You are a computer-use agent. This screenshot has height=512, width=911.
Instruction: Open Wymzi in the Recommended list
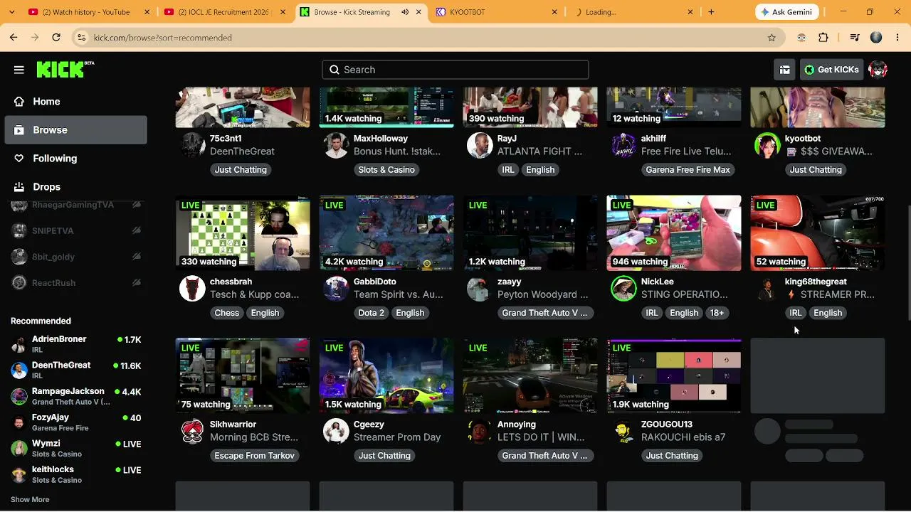[75, 449]
